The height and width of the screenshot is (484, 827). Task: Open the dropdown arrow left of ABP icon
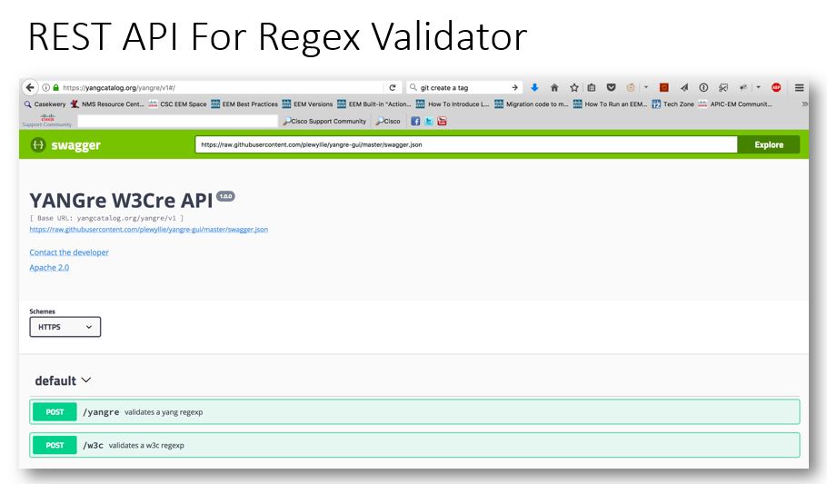pos(759,87)
